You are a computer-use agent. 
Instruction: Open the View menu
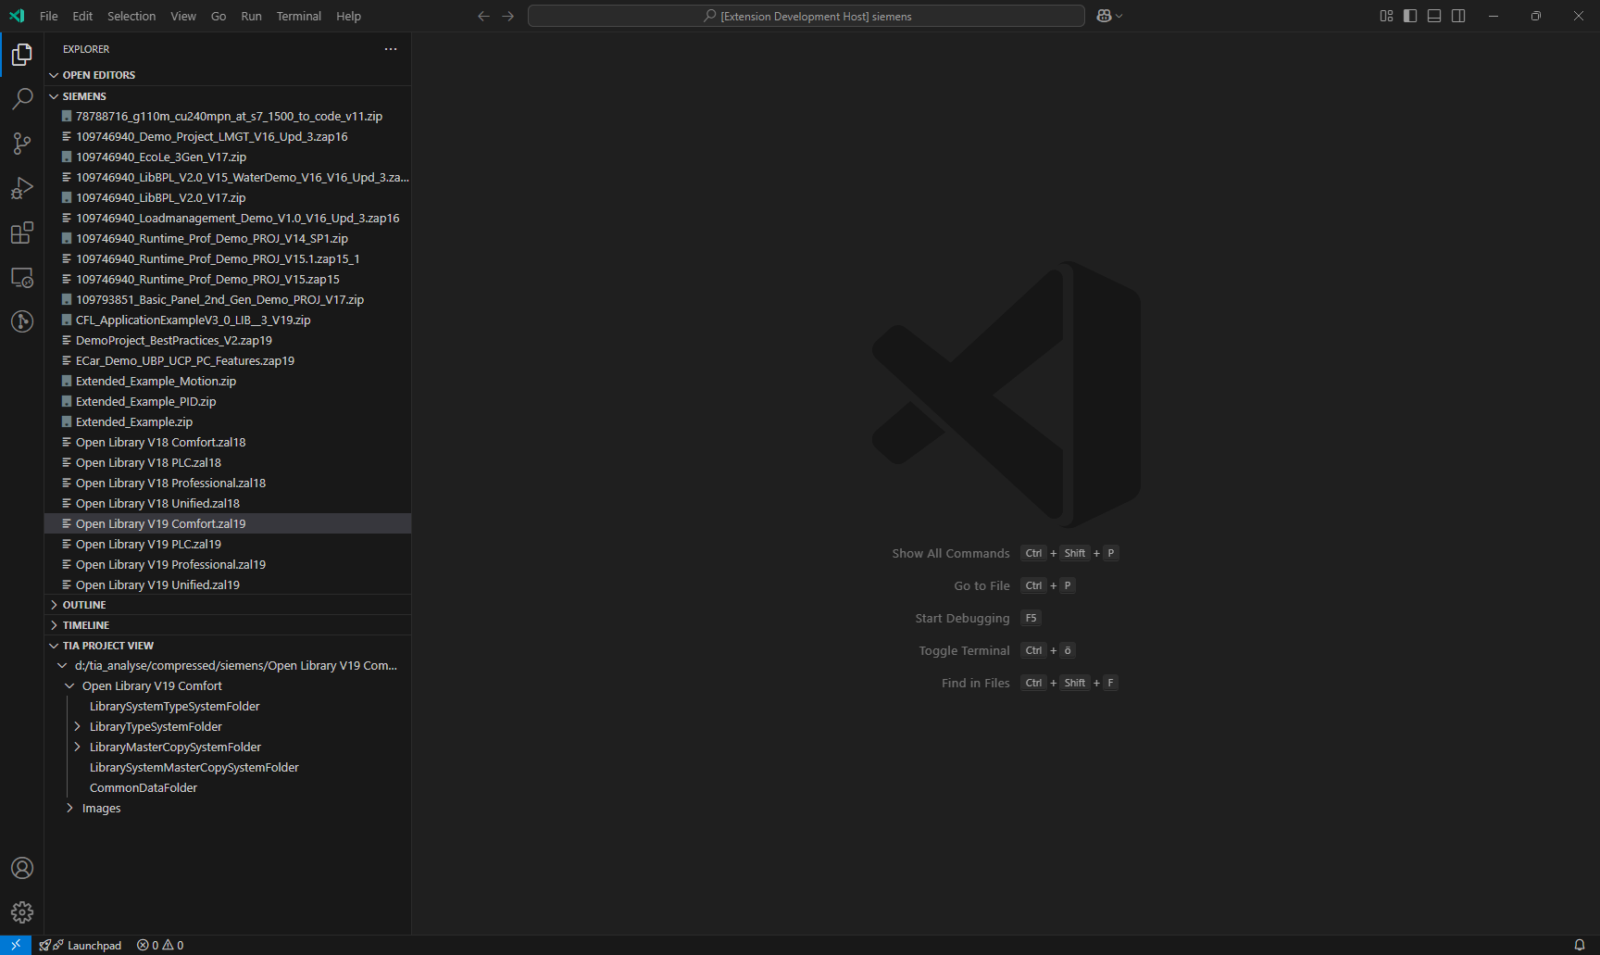(x=183, y=16)
